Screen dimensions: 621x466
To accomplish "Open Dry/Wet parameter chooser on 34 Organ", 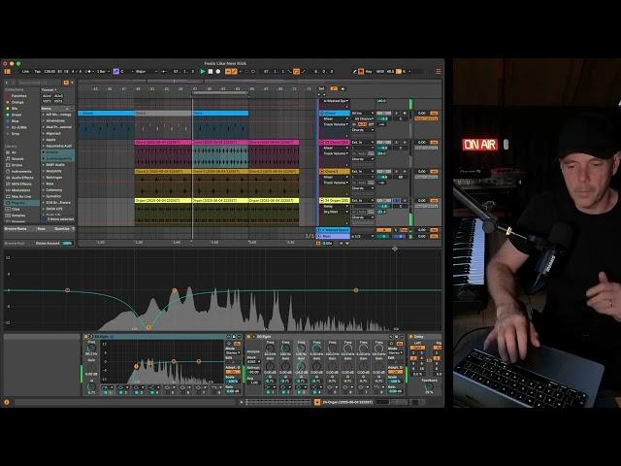I will pos(335,212).
